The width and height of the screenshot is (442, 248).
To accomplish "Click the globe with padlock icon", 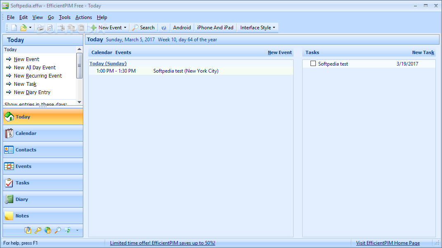I will (48, 231).
